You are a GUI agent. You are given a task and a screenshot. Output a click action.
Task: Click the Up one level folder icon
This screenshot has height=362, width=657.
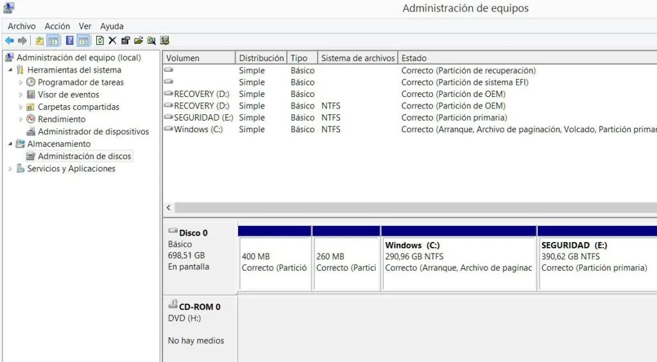click(39, 40)
